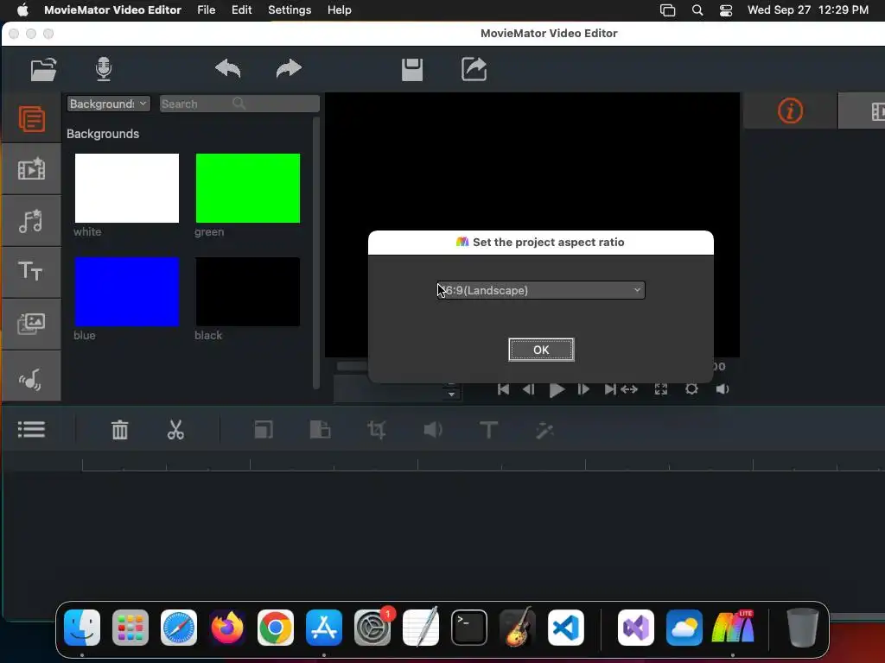Open the Apple menu

tap(22, 10)
